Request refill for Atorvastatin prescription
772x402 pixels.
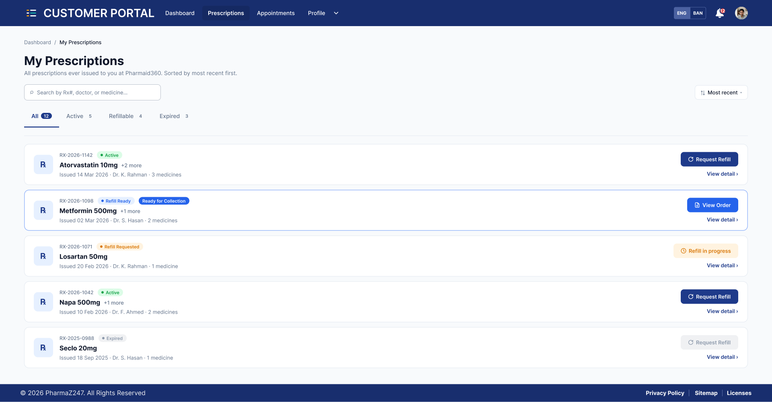pyautogui.click(x=709, y=159)
